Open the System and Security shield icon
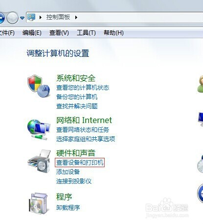 coord(39,86)
